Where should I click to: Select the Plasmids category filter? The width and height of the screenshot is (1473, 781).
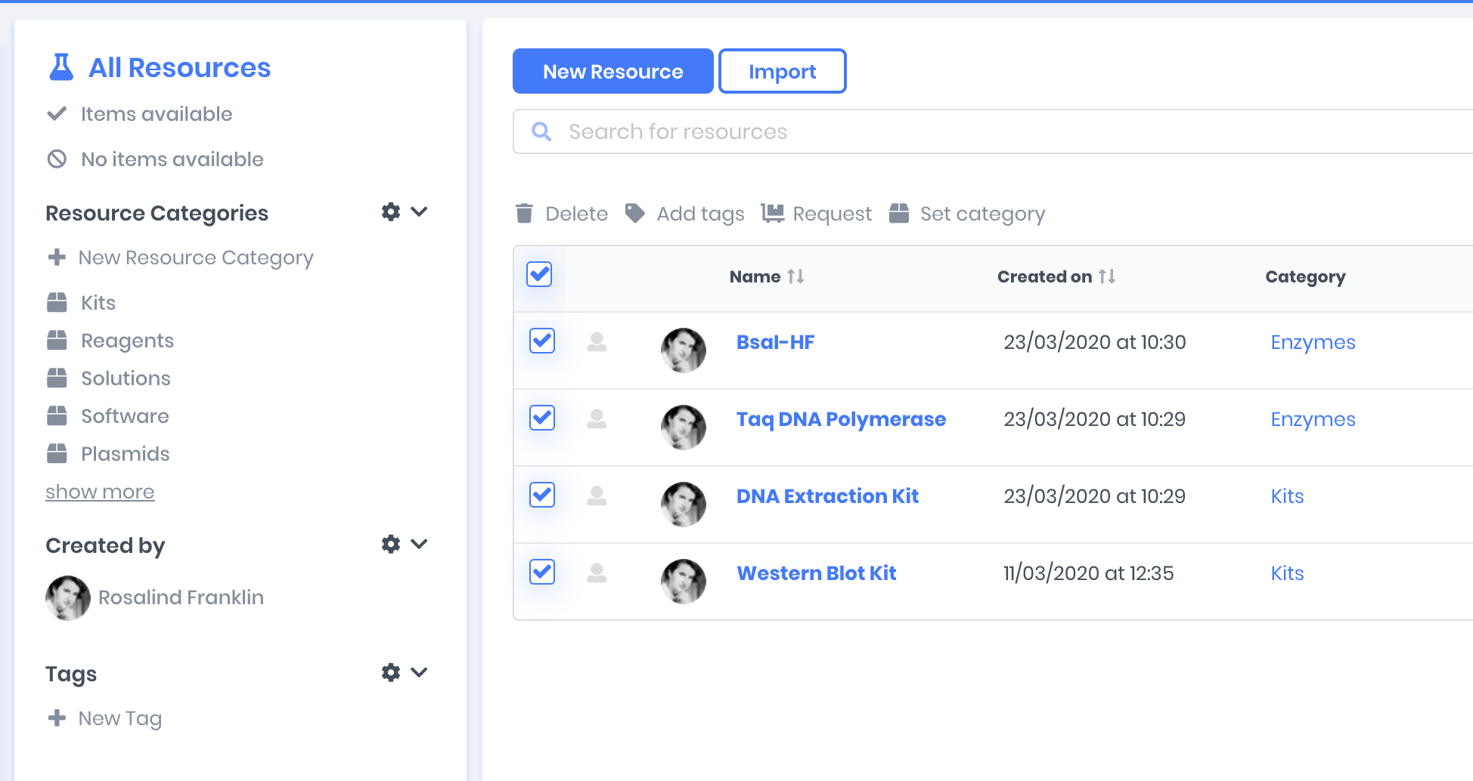pos(126,454)
